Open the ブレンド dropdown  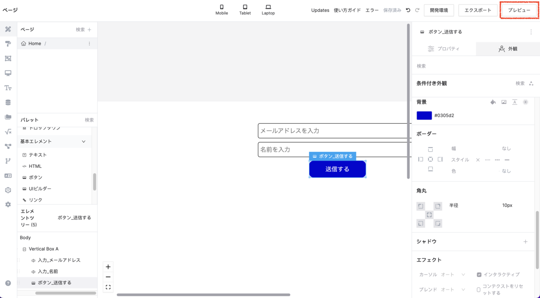(453, 289)
